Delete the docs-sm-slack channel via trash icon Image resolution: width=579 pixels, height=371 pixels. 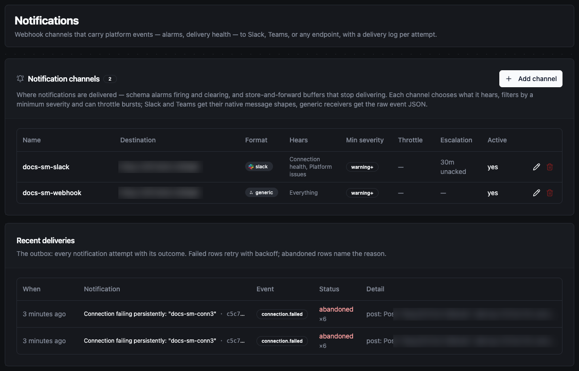(550, 167)
